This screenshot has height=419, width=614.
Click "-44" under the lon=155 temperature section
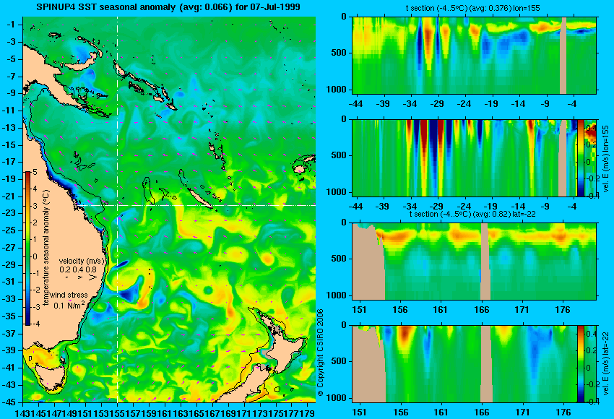[355, 104]
